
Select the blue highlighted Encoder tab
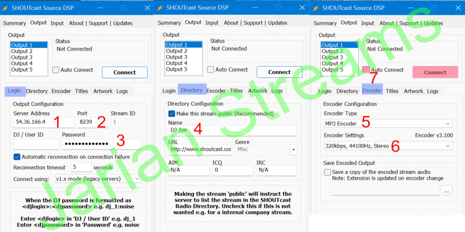372,91
